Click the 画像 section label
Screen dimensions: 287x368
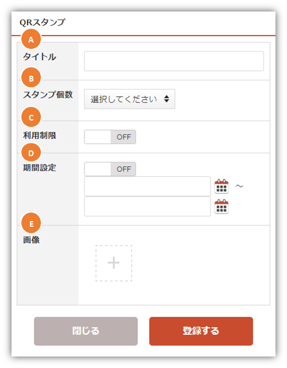coord(31,240)
